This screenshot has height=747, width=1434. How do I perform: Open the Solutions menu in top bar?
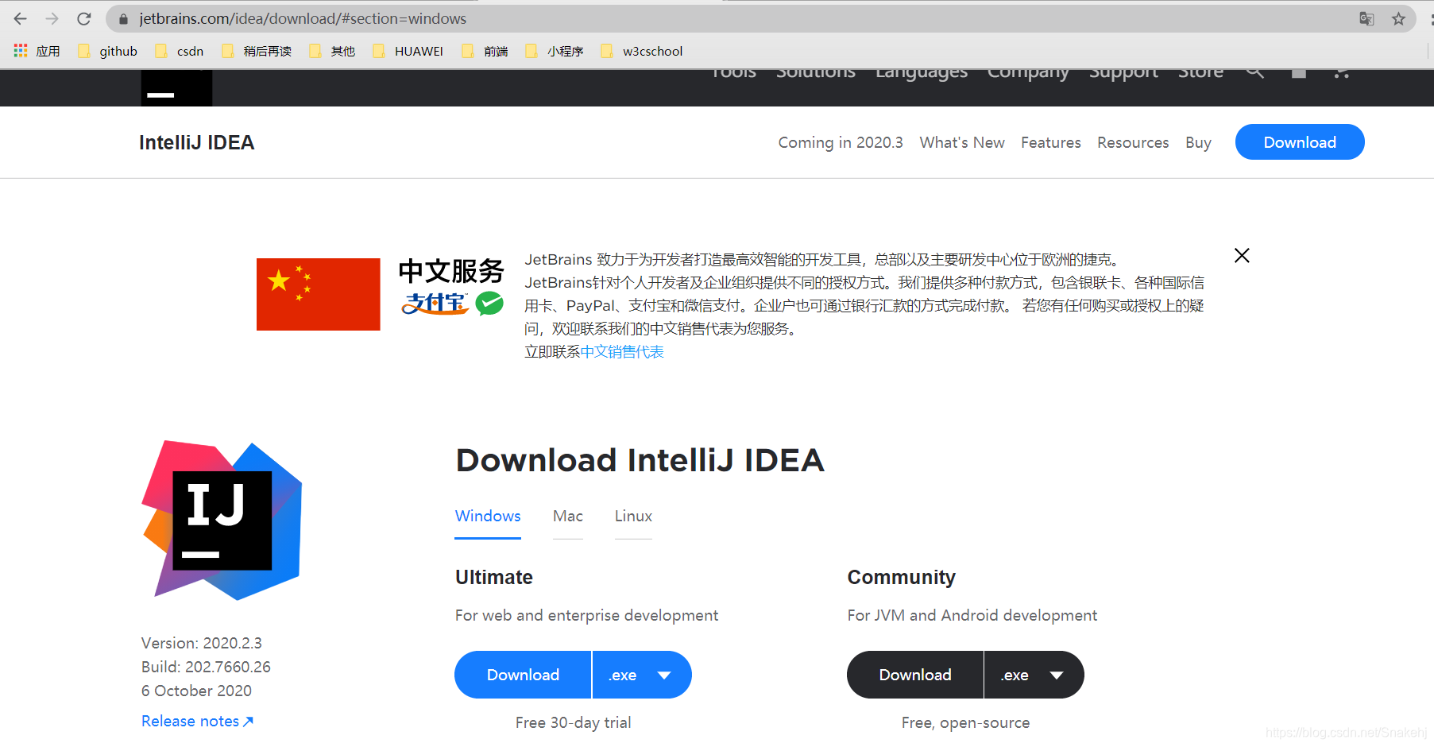click(x=816, y=73)
